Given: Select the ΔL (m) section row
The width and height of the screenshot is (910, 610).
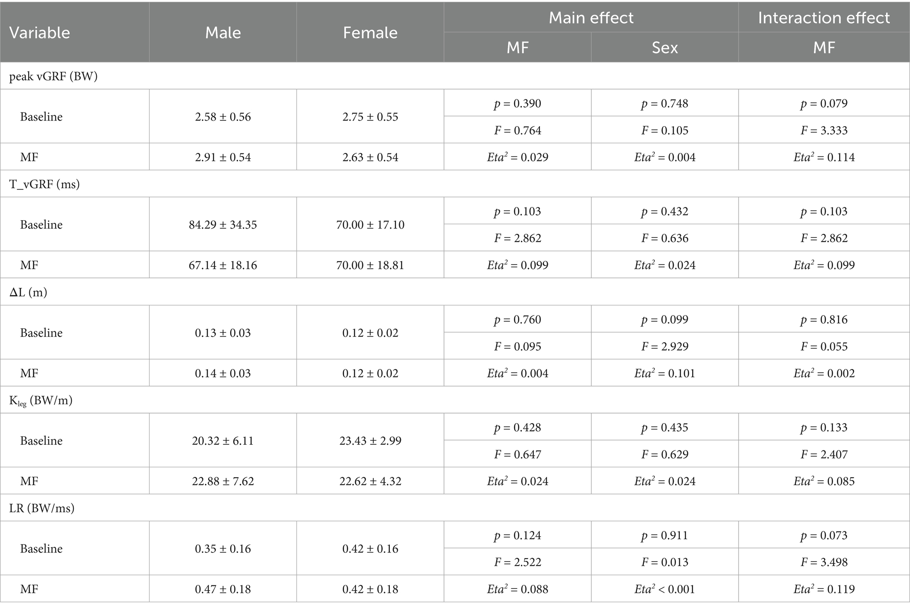Looking at the screenshot, I should 28,292.
